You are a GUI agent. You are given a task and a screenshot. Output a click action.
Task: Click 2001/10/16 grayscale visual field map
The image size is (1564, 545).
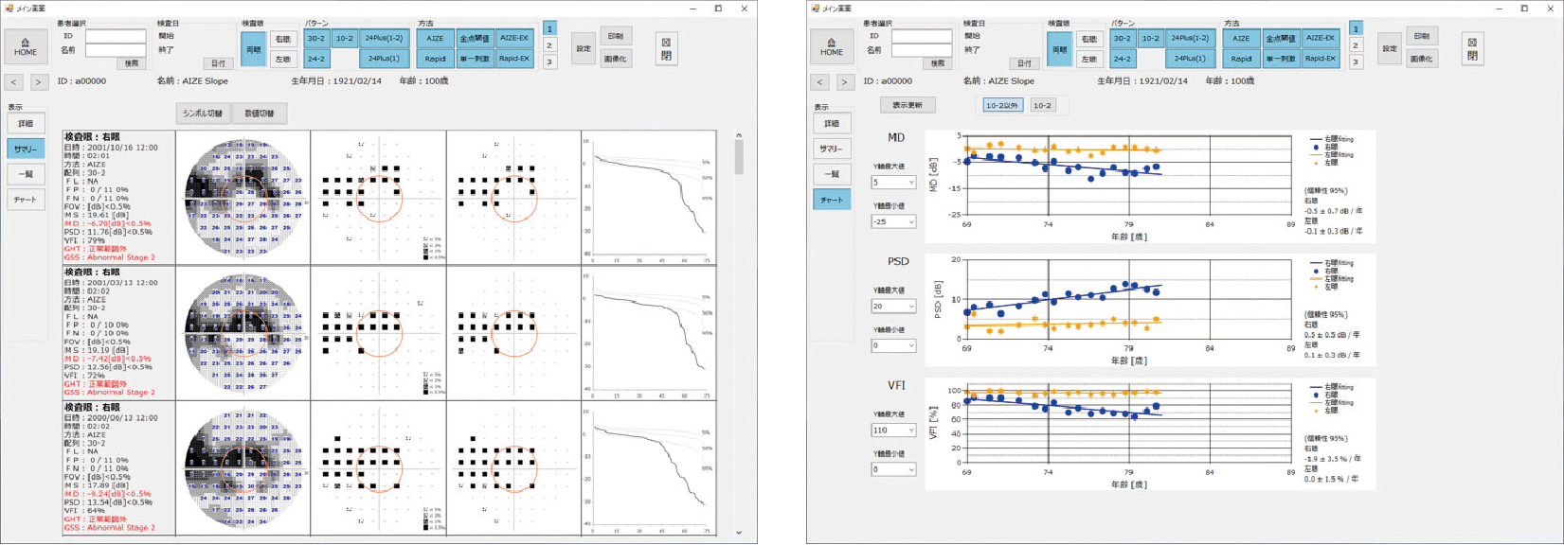point(243,198)
